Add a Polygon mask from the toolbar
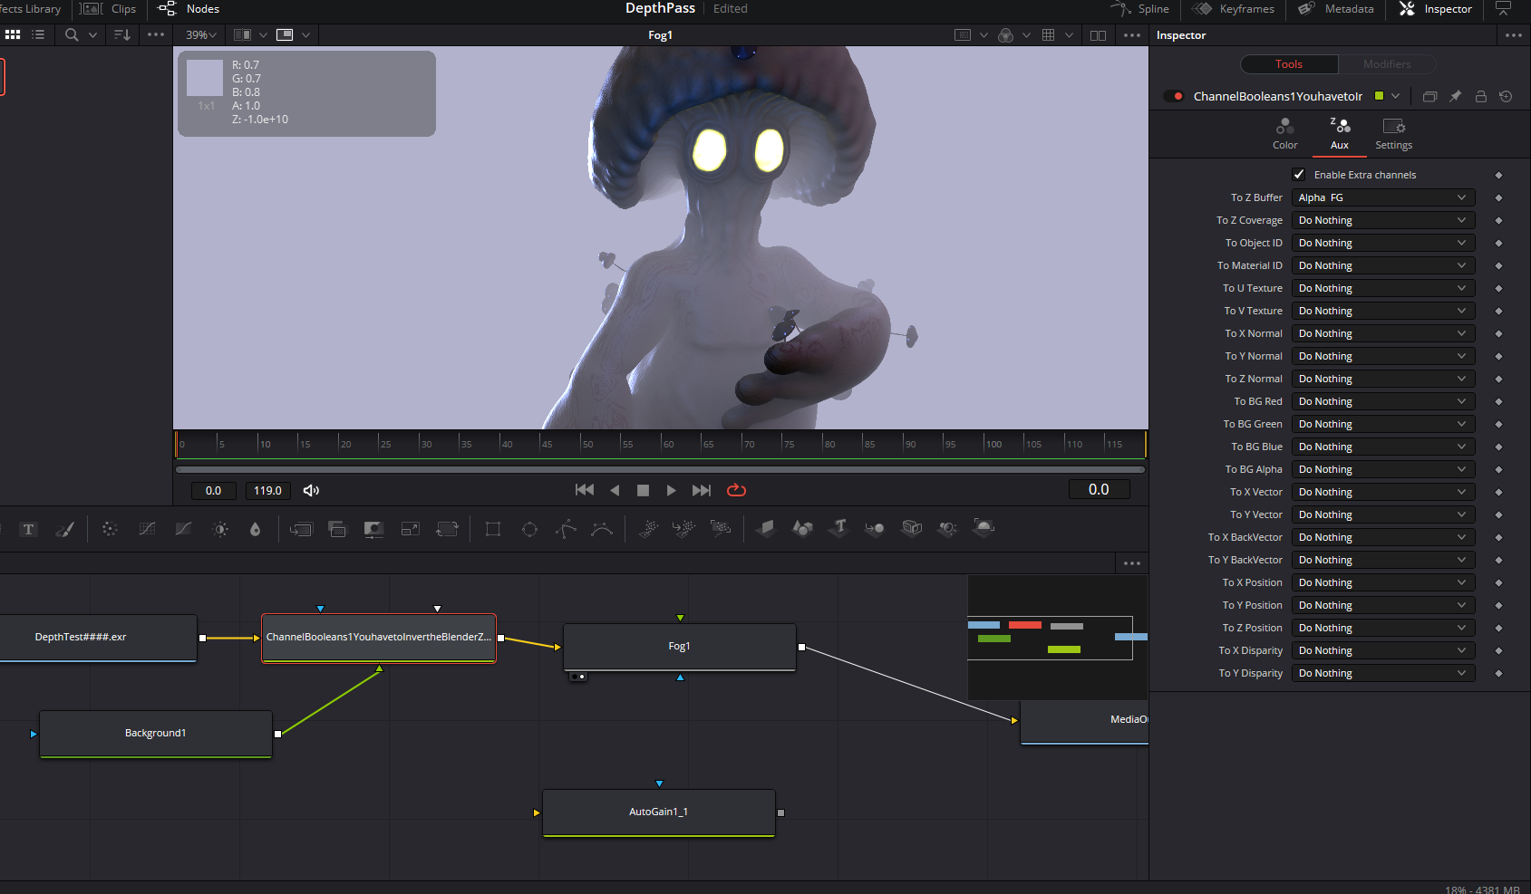This screenshot has height=894, width=1531. click(x=567, y=529)
